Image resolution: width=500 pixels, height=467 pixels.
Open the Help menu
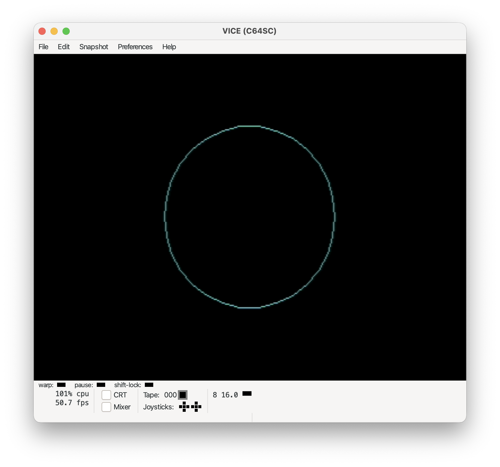(x=169, y=47)
